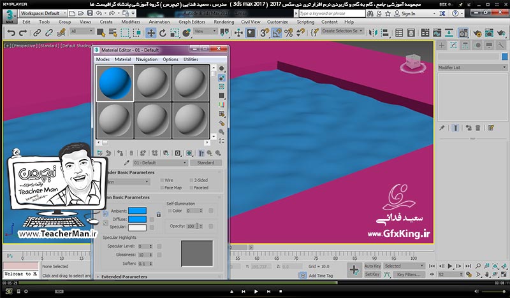This screenshot has width=510, height=298.
Task: Enable the Wire checkbox
Action: click(x=162, y=180)
